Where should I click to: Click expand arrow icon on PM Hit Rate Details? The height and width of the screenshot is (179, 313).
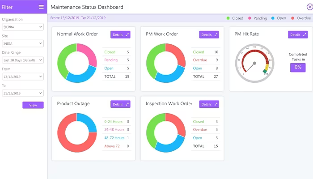point(305,35)
